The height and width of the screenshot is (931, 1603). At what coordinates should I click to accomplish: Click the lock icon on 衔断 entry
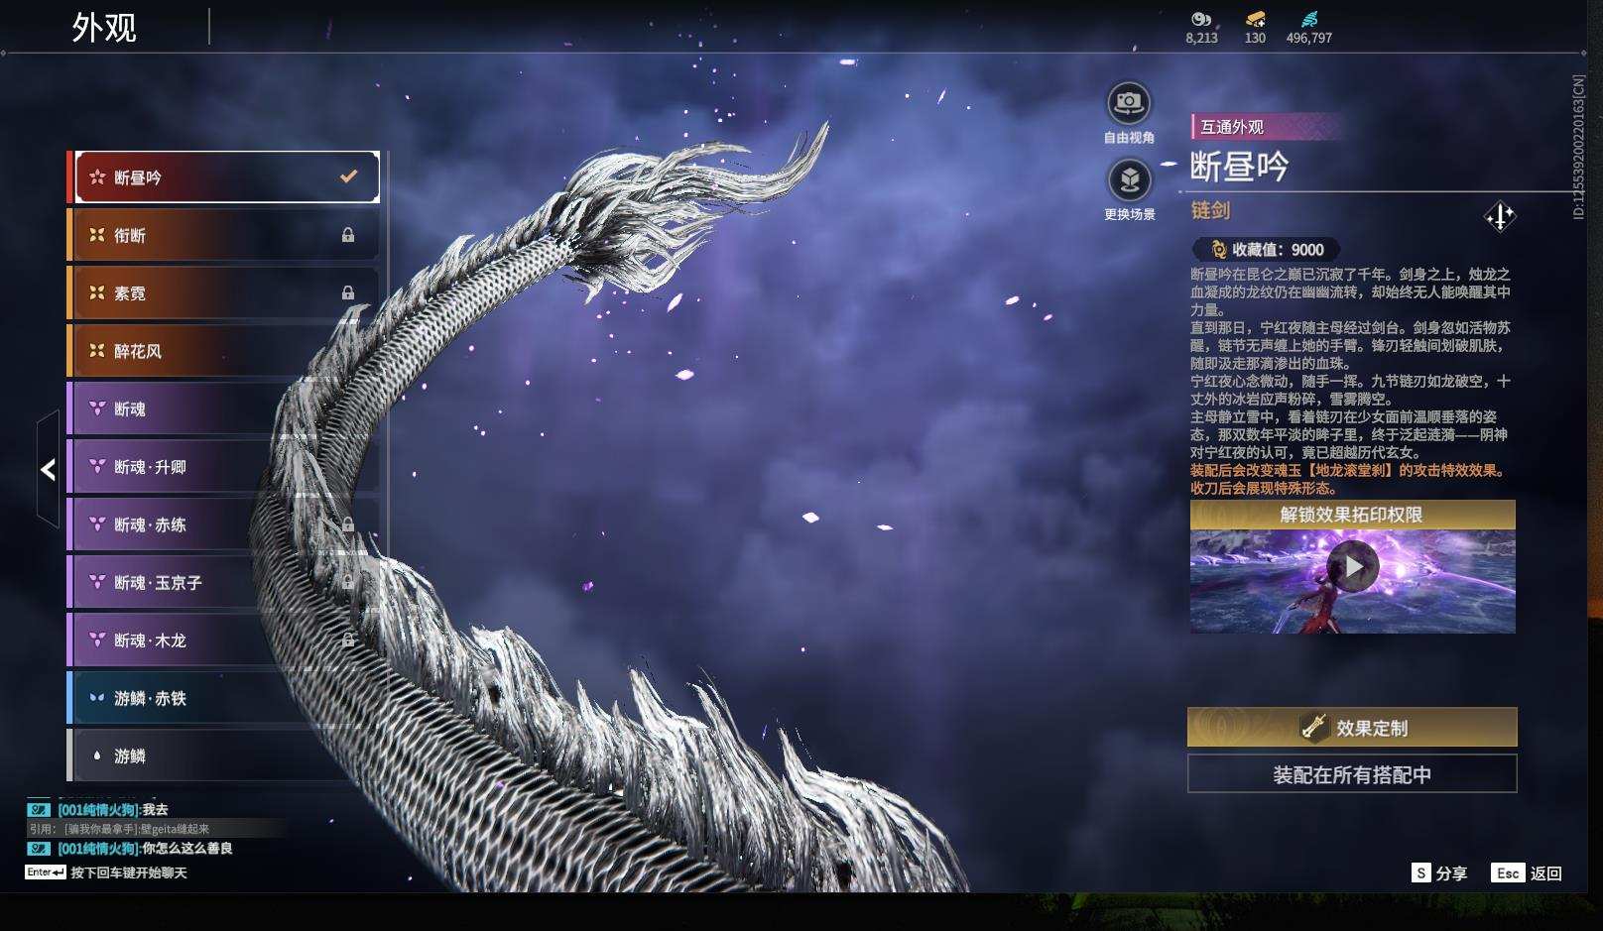pos(347,235)
